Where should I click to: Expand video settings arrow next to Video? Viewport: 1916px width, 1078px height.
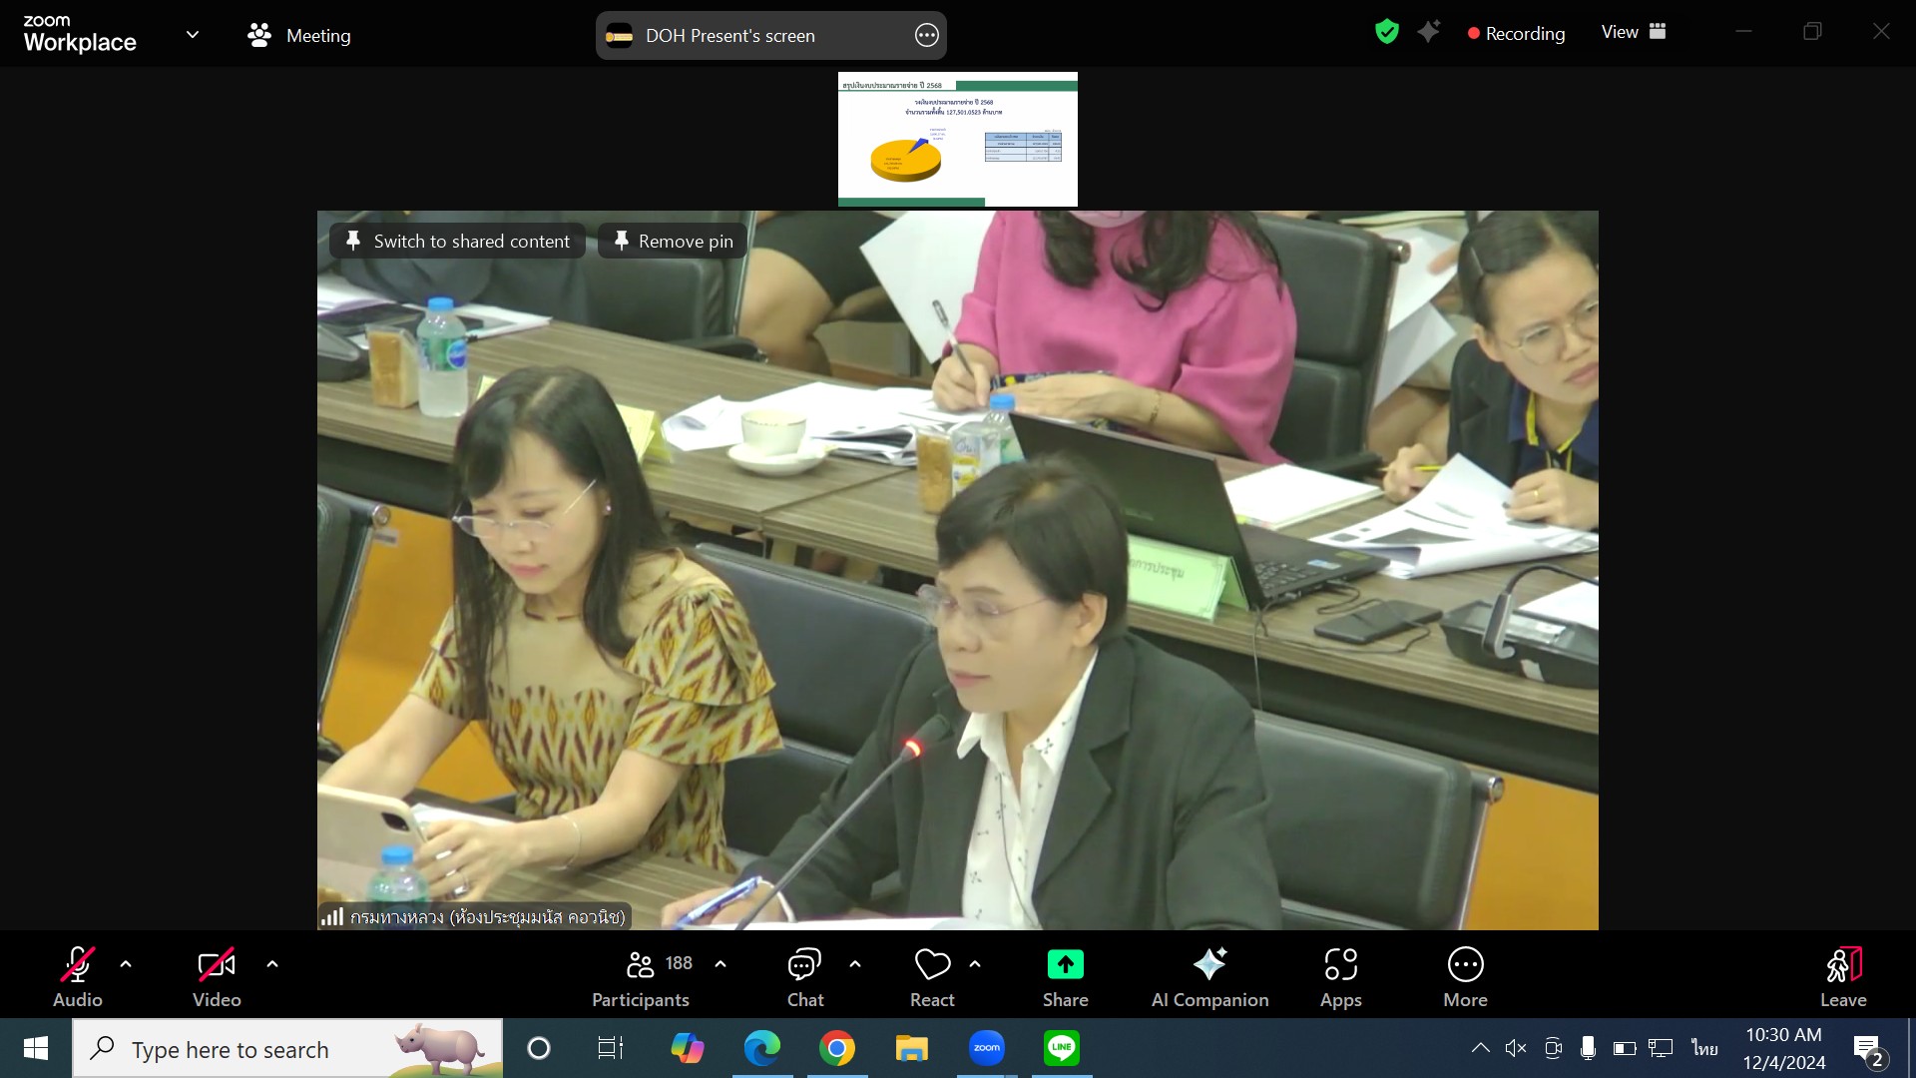tap(272, 964)
